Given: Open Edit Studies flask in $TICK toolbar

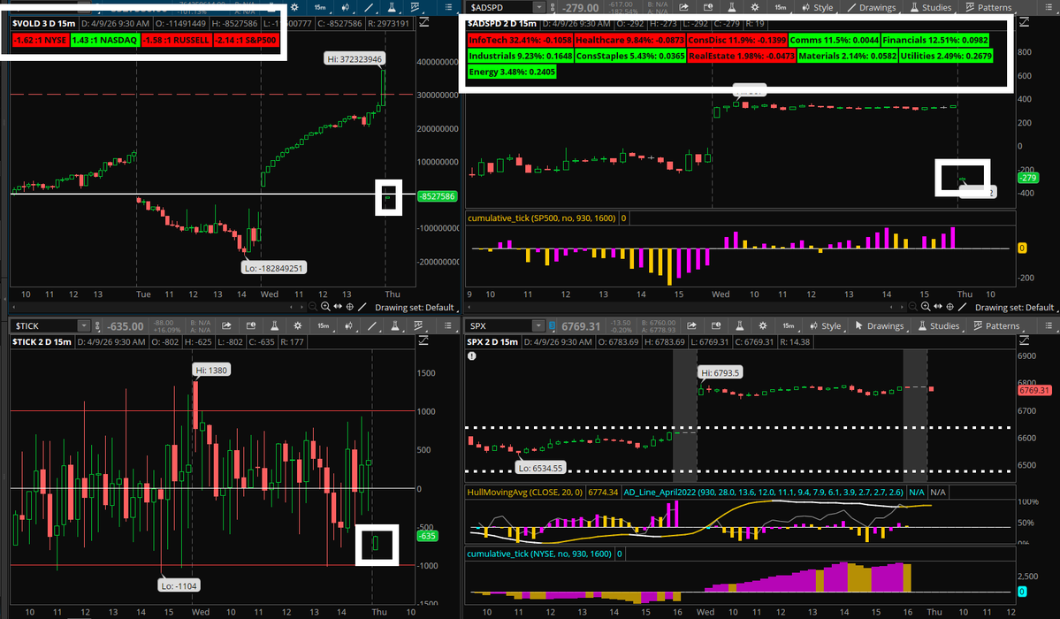Looking at the screenshot, I should point(274,326).
